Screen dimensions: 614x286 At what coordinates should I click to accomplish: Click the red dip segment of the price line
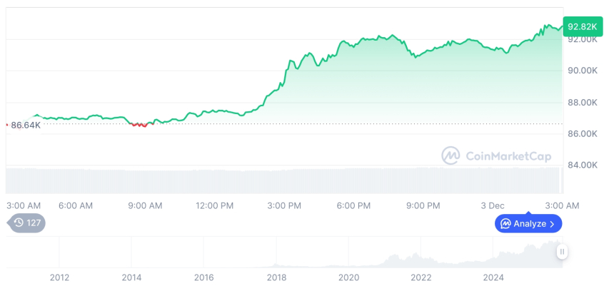(x=139, y=125)
